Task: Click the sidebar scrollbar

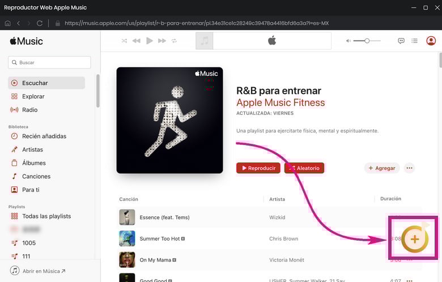Action: pyautogui.click(x=98, y=91)
